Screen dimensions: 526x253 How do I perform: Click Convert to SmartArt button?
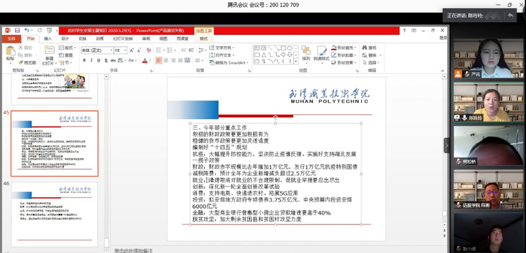click(x=228, y=63)
